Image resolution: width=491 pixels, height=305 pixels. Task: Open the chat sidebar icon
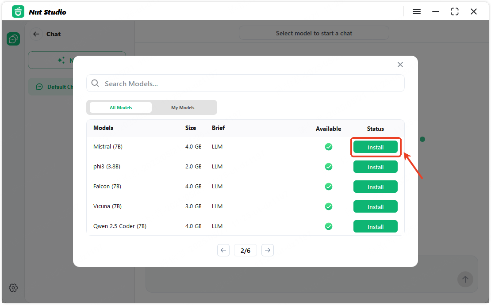point(13,39)
